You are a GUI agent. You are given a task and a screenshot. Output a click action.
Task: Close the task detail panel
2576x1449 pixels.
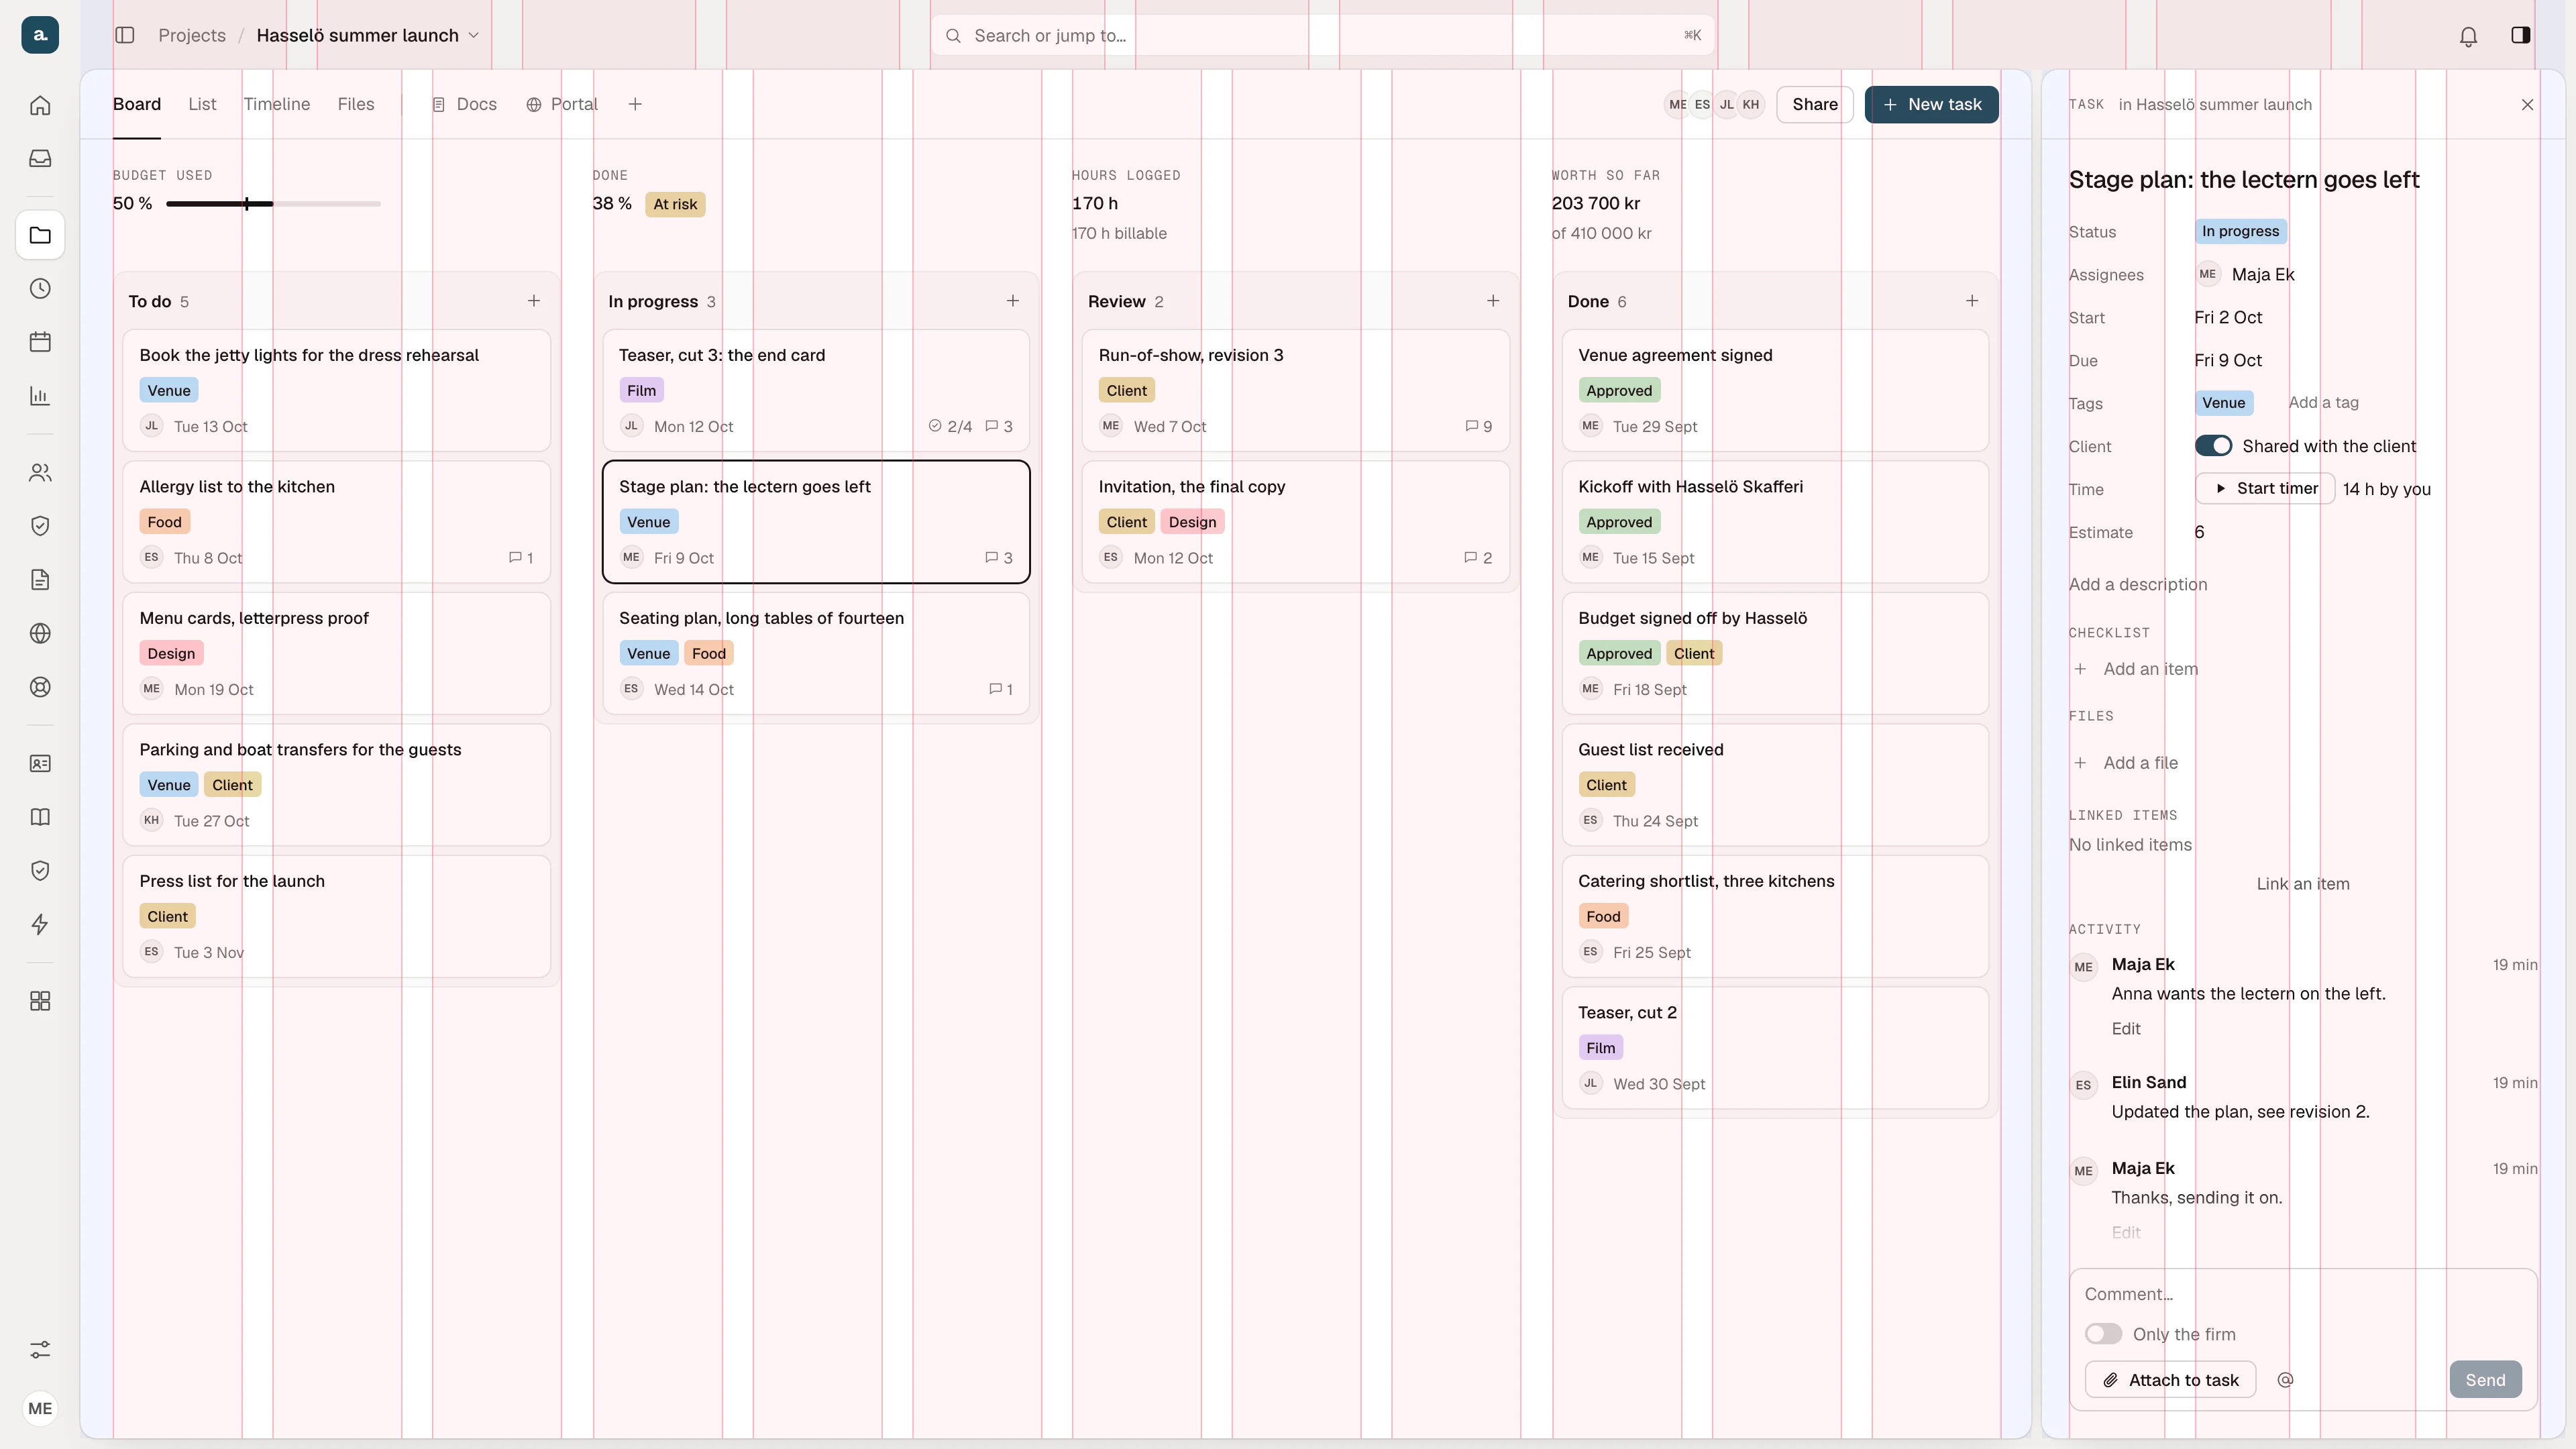[x=2527, y=105]
